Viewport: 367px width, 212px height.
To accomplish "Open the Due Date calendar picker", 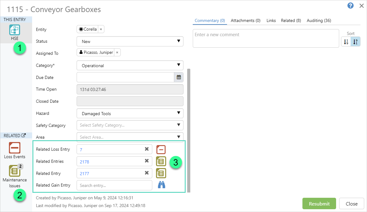I will coord(179,77).
